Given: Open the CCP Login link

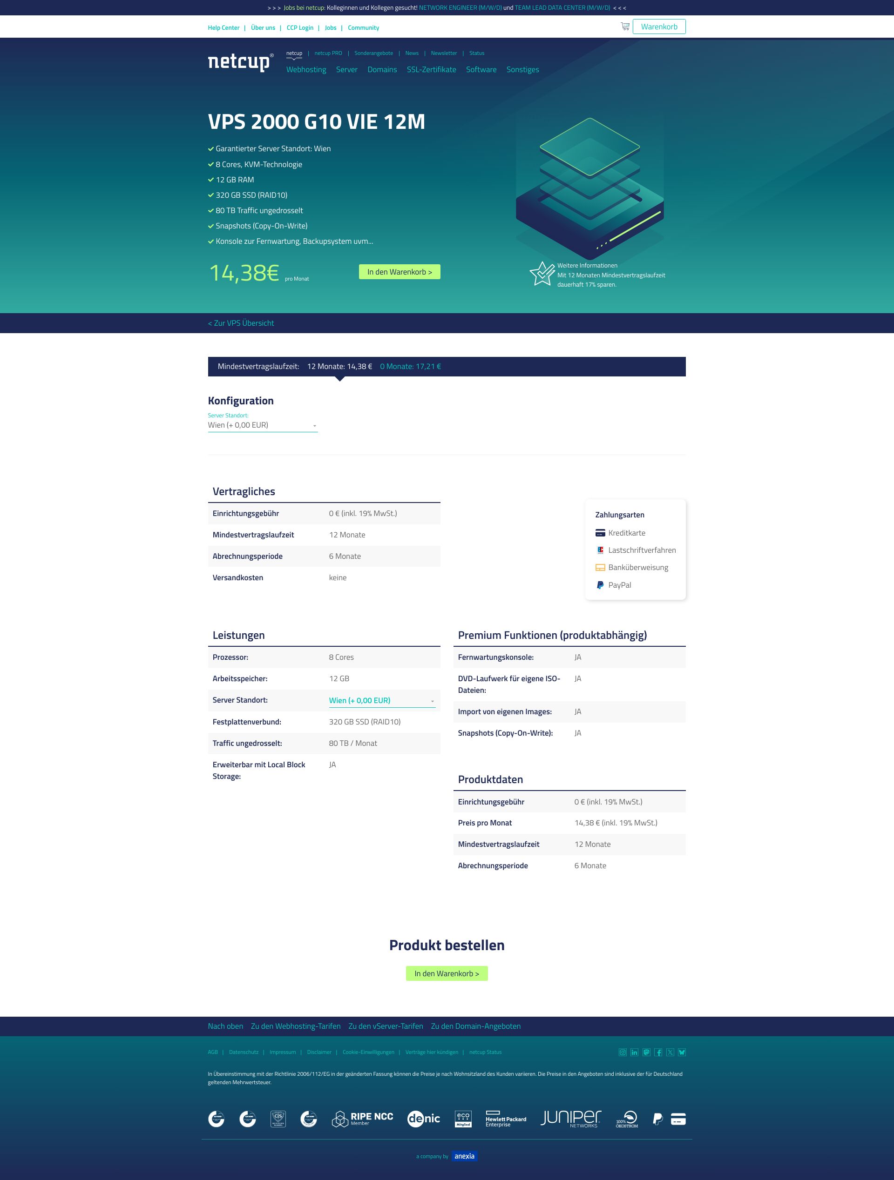Looking at the screenshot, I should click(x=300, y=28).
